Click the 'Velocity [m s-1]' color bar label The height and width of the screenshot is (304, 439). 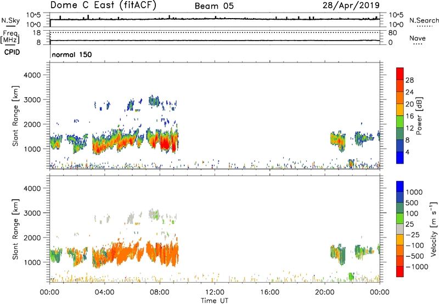[x=434, y=229]
